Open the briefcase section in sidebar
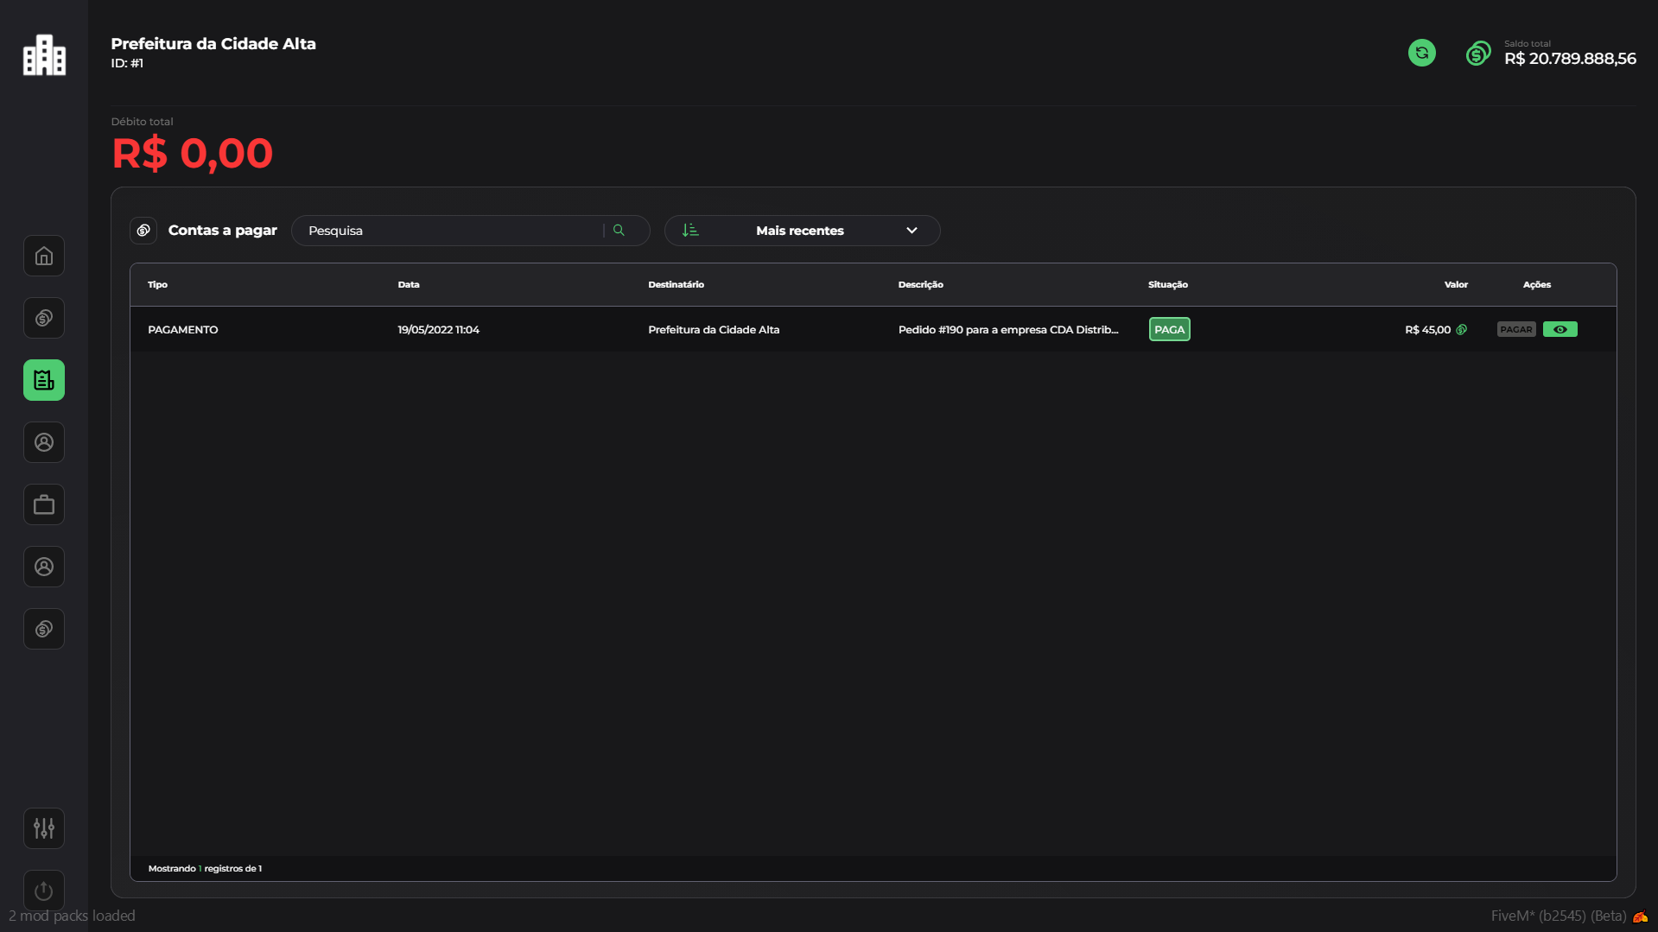Screen dimensions: 1658x932 pyautogui.click(x=44, y=504)
